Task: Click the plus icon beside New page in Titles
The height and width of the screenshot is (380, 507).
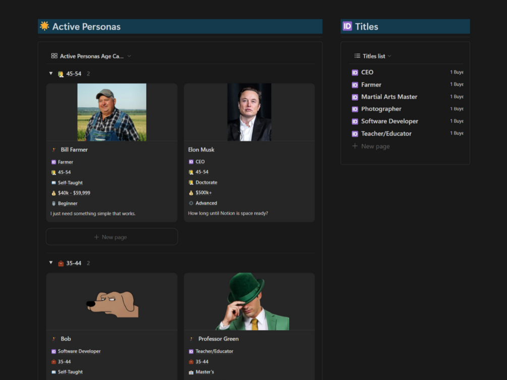Action: click(x=355, y=146)
